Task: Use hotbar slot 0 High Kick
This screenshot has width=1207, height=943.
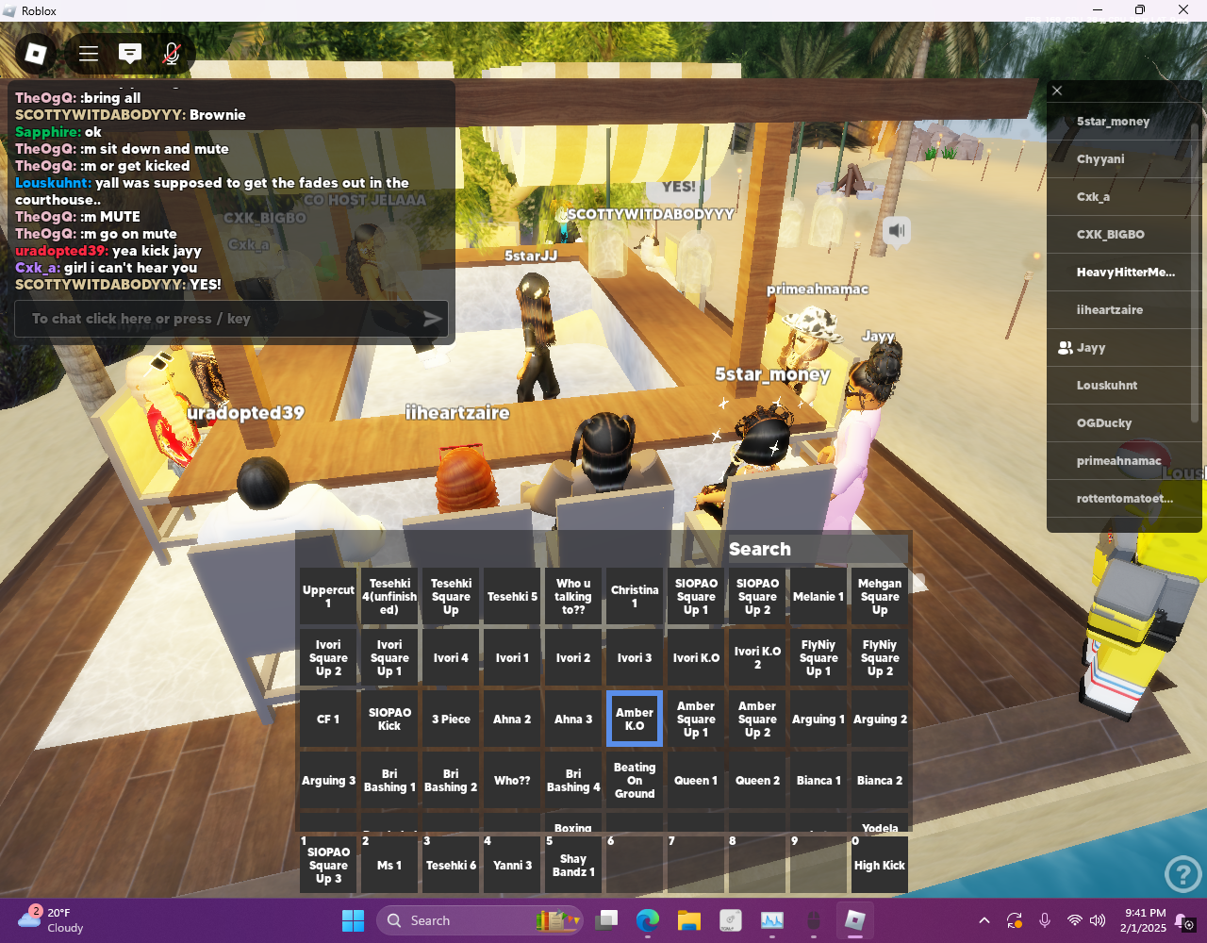Action: [x=880, y=864]
